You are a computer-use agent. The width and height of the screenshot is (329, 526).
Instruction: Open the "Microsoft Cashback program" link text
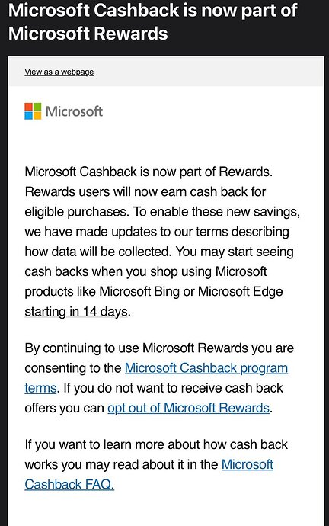tap(206, 368)
